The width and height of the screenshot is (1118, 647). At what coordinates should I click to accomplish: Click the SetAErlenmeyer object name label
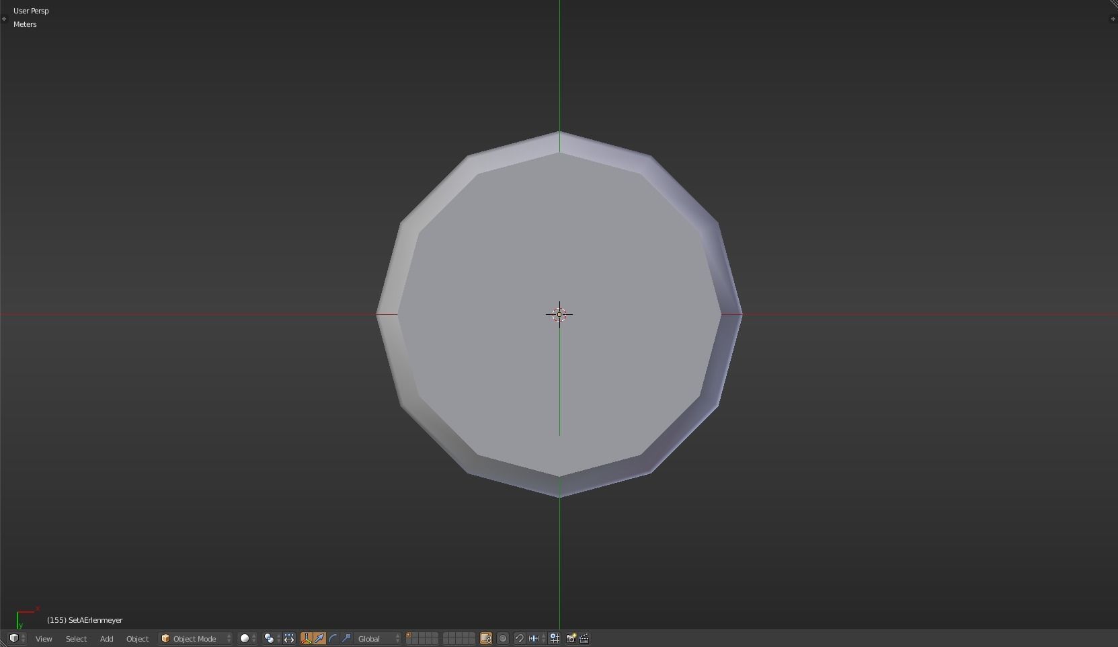[x=85, y=620]
